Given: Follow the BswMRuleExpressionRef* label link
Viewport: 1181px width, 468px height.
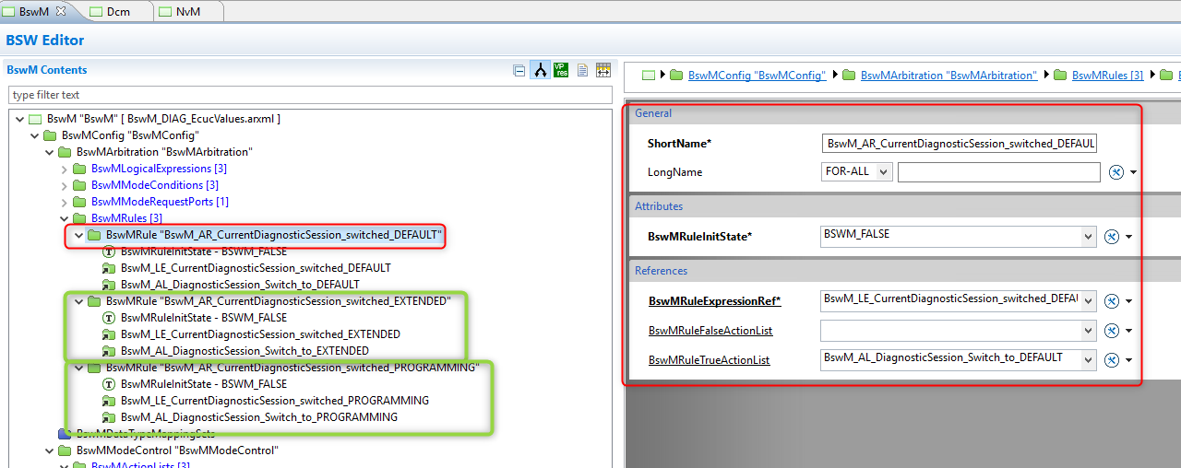Looking at the screenshot, I should [x=714, y=301].
